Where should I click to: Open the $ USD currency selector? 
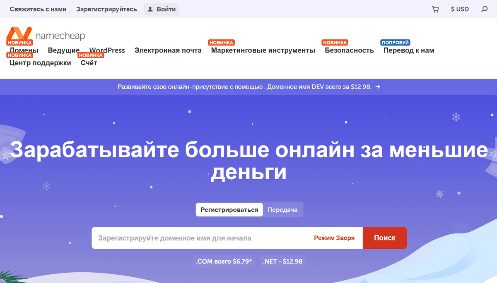[x=460, y=9]
